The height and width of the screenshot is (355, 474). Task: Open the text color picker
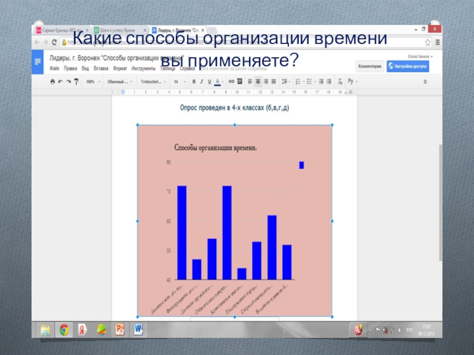[x=217, y=82]
